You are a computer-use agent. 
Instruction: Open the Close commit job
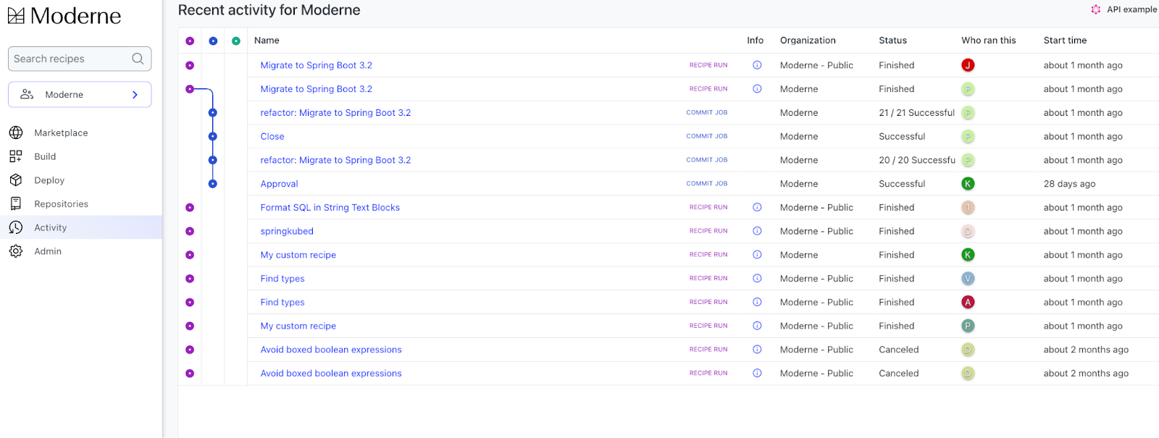[x=272, y=136]
